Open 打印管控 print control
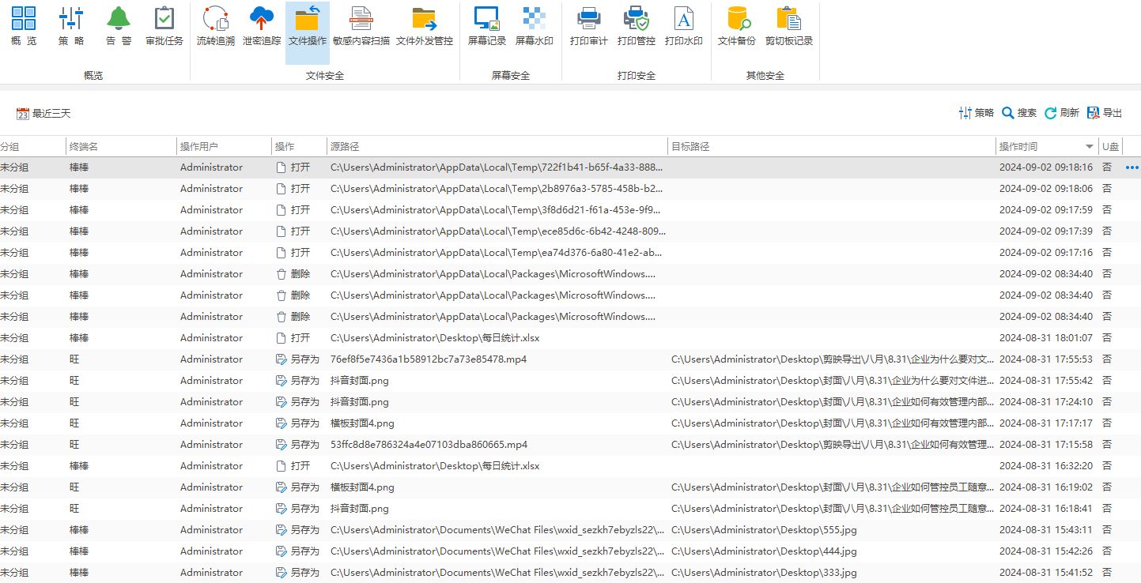The image size is (1141, 583). 637,25
